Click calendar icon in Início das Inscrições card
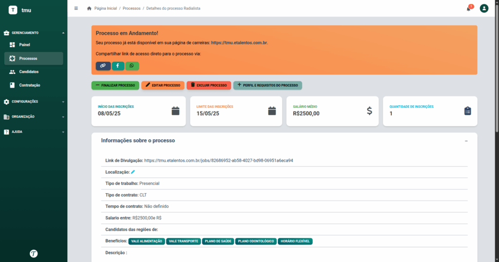Image resolution: width=499 pixels, height=262 pixels. (x=175, y=111)
